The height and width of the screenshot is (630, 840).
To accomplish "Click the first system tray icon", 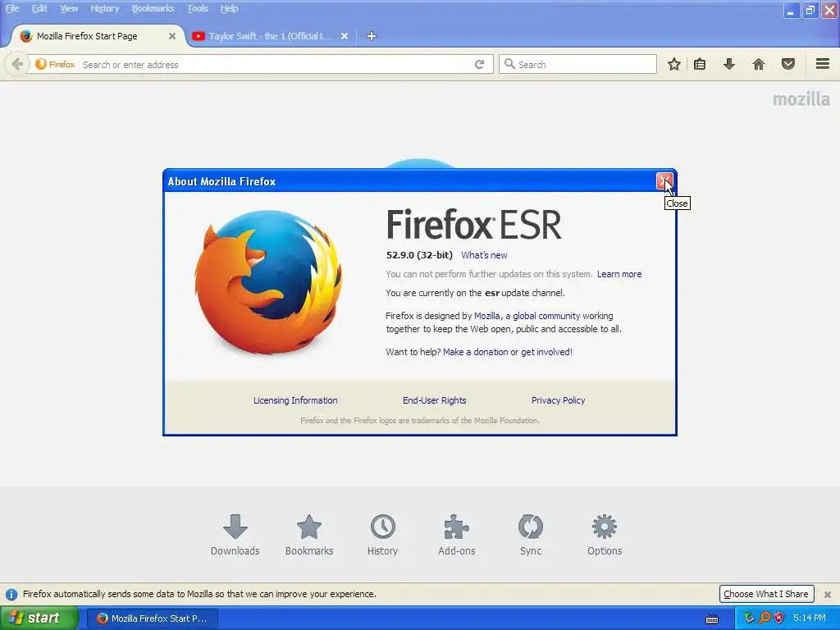I will tap(749, 619).
